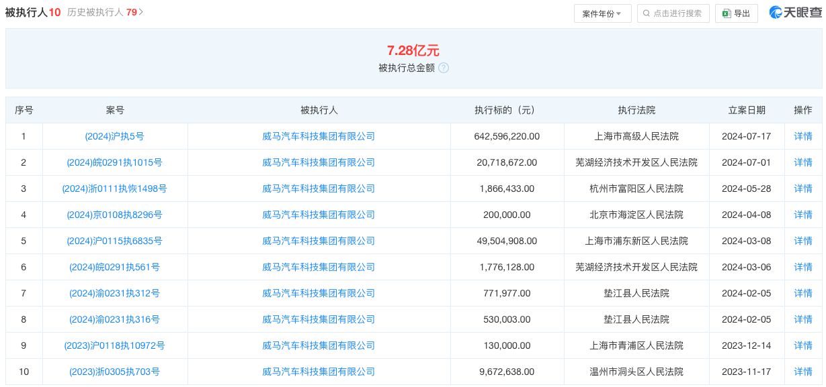
Task: Open case (2024)沪0115执6835号
Action: 114,241
